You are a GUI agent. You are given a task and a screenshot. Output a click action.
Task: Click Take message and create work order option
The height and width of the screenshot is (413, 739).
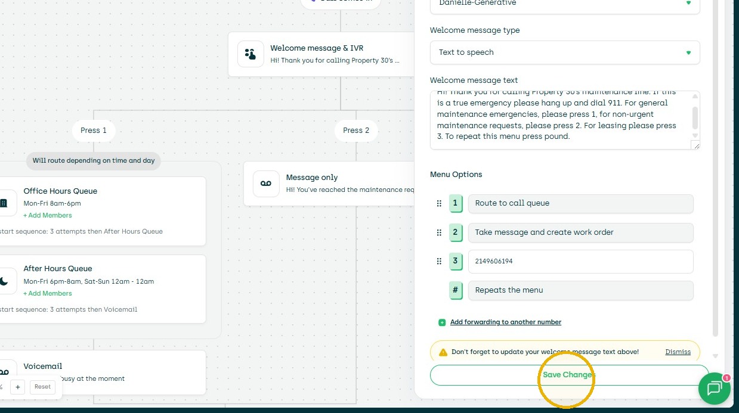(x=581, y=232)
